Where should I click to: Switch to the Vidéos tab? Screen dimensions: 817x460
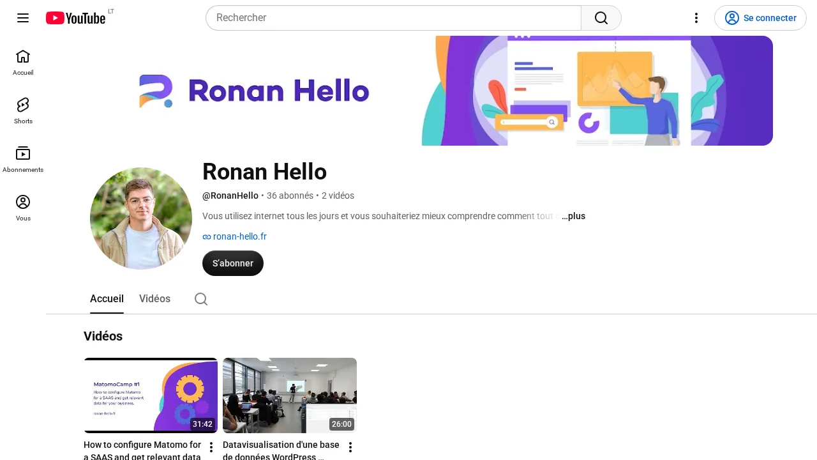coord(154,299)
